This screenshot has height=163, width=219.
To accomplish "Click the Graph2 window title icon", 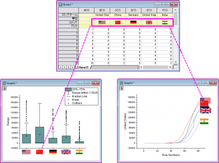I will [4, 83].
